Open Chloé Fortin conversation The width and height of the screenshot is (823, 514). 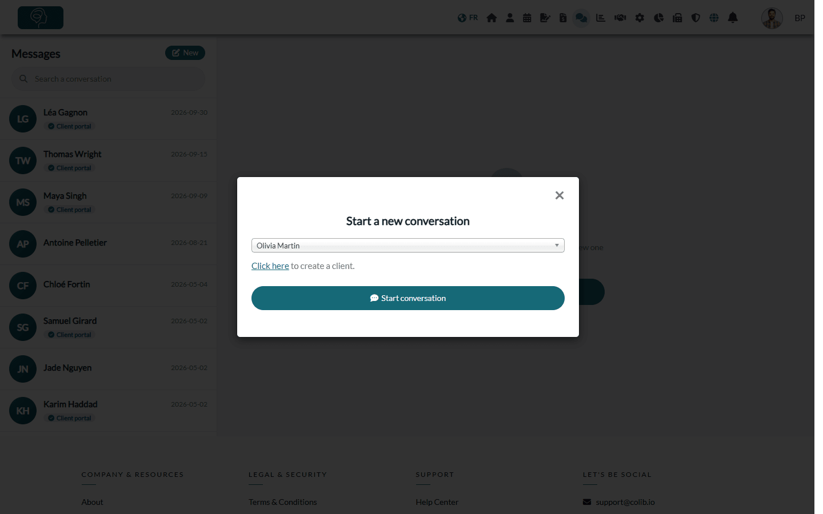[x=108, y=286]
